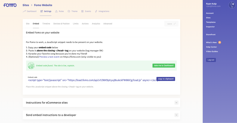The height and width of the screenshot is (123, 237).
Task: Click the Events icon
Action: coord(82,11)
